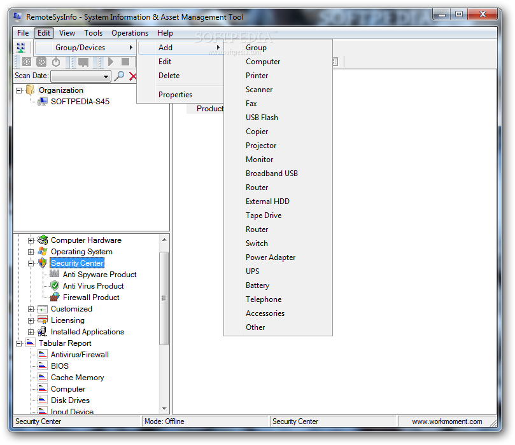
Task: Select Group in the Add submenu
Action: point(278,48)
